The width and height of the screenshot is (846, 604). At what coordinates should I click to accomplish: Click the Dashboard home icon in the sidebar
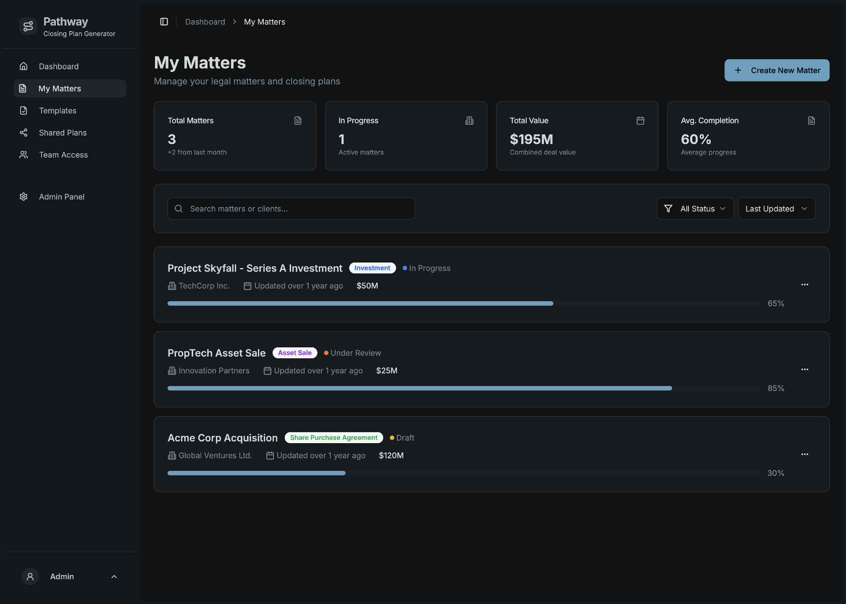coord(24,66)
